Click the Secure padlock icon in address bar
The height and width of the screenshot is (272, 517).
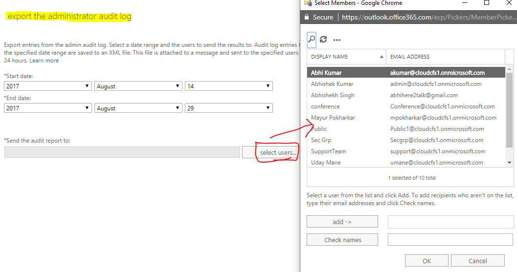[307, 17]
